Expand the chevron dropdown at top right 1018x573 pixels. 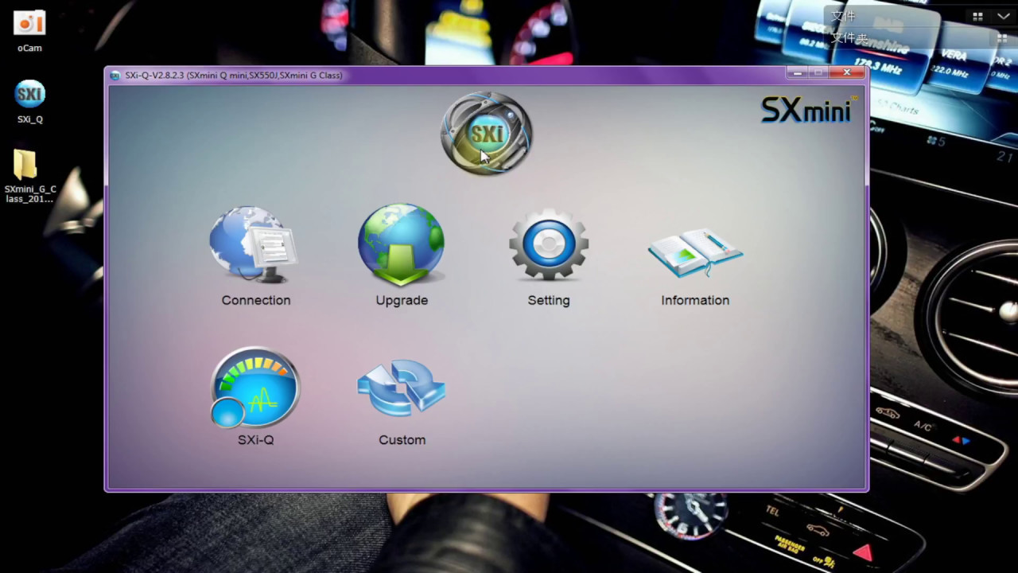[x=1003, y=16]
